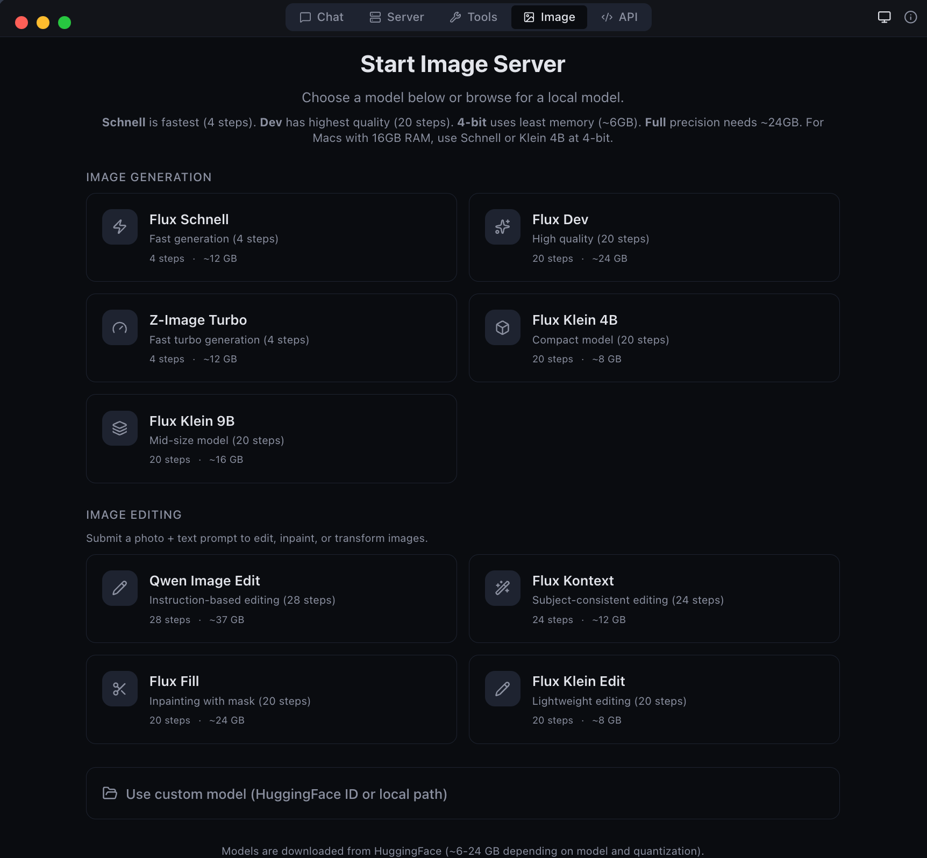Click the Image tab

[549, 17]
